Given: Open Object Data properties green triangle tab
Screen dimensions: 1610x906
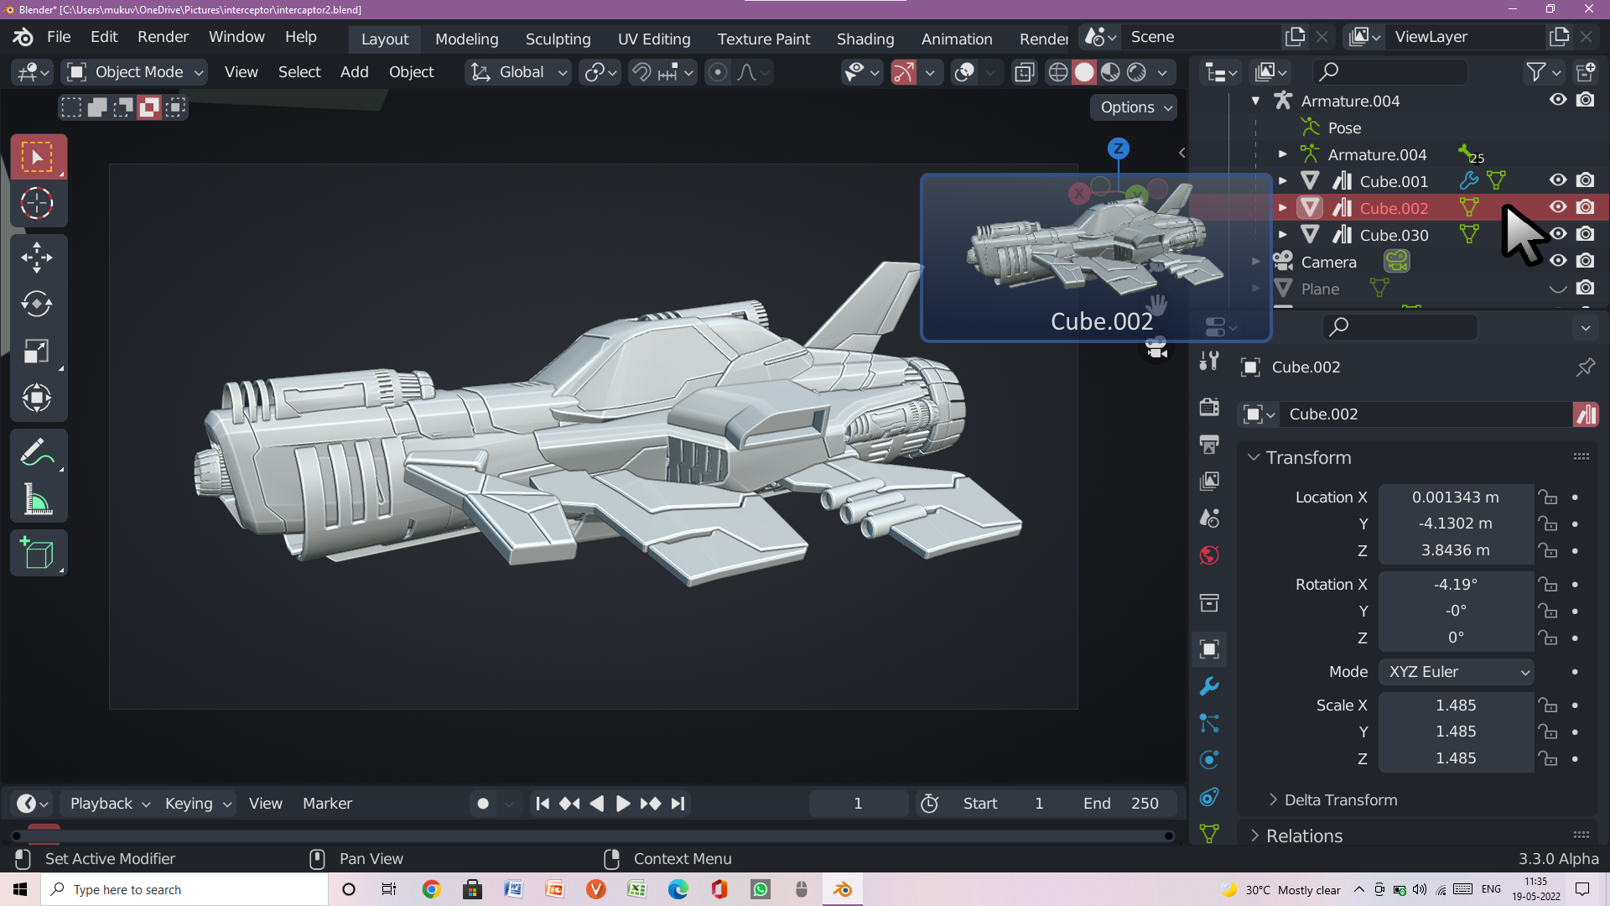Looking at the screenshot, I should pyautogui.click(x=1209, y=833).
